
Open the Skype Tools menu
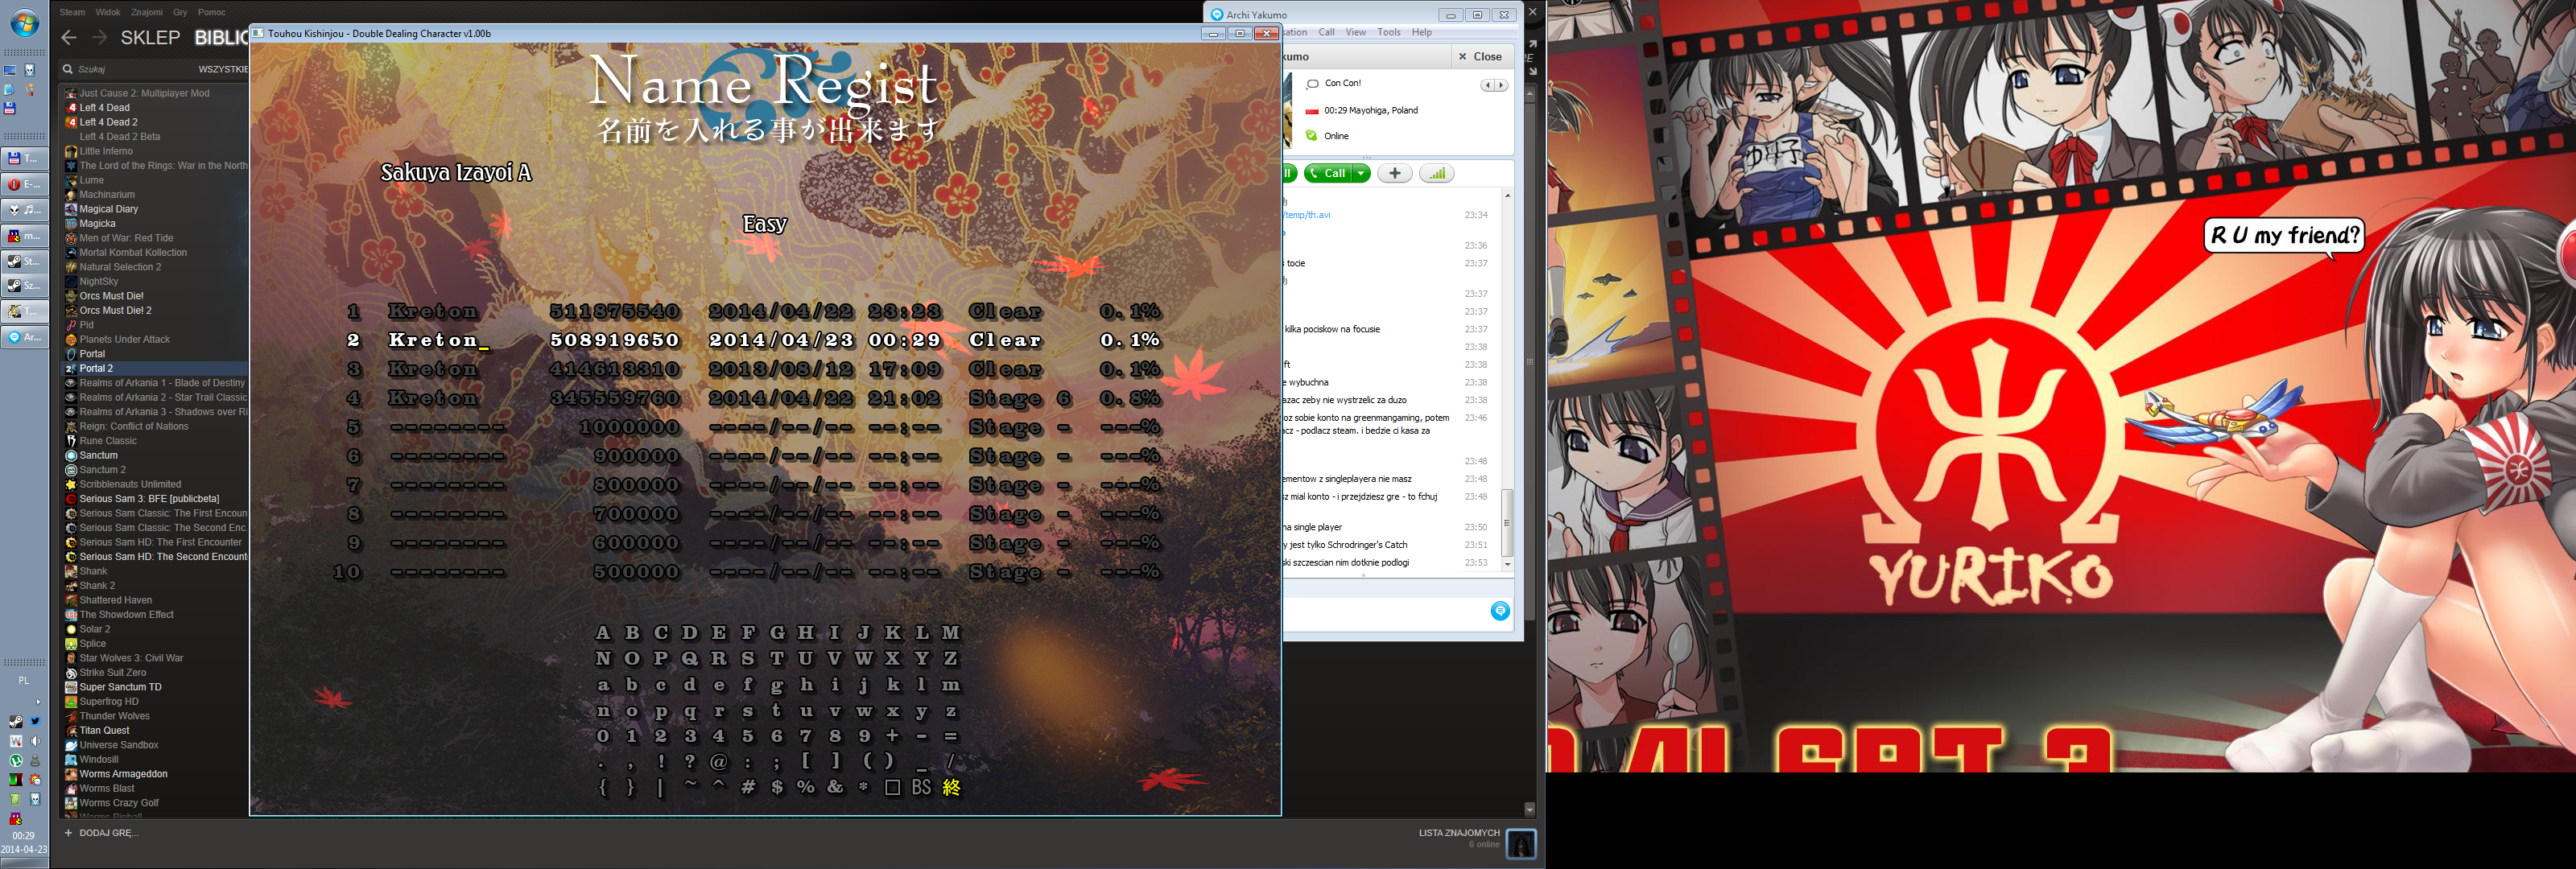click(x=1389, y=32)
